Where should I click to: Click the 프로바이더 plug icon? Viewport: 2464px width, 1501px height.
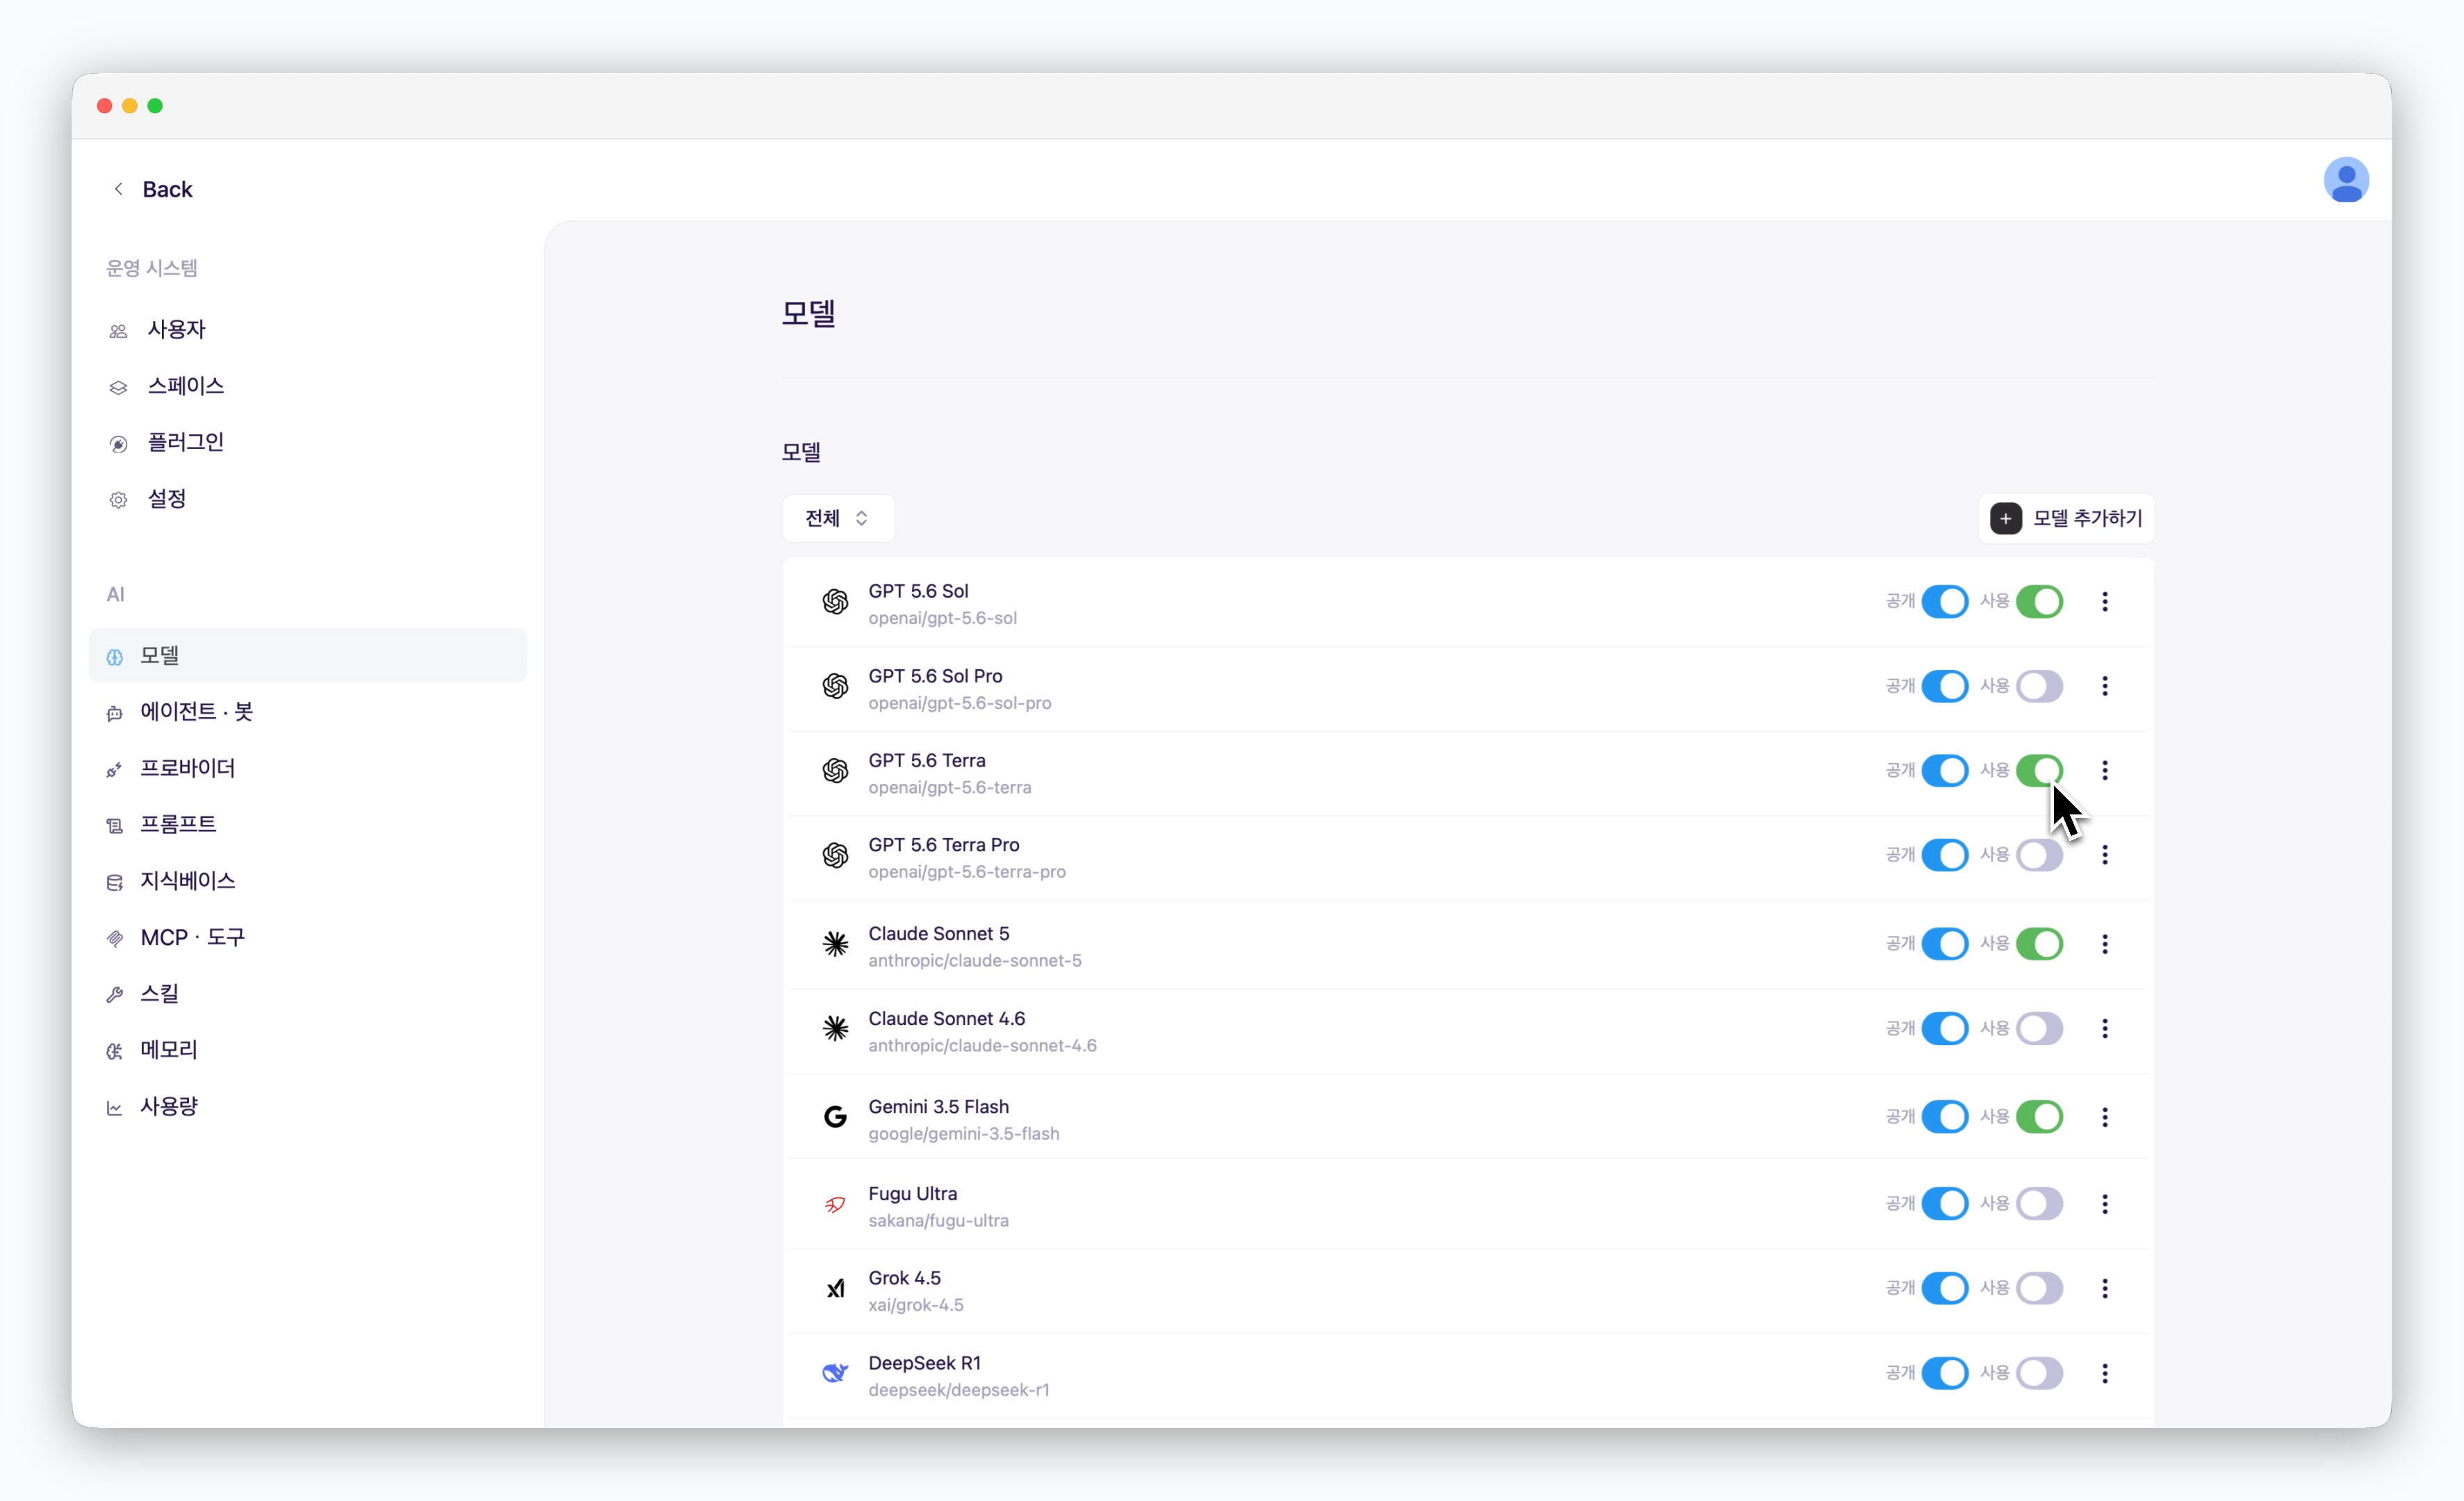click(x=115, y=769)
